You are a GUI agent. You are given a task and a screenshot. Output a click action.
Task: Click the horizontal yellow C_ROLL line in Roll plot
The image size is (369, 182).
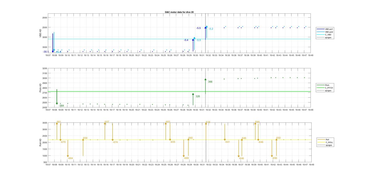[179, 140]
